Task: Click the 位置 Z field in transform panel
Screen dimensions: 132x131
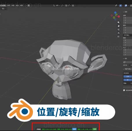Action: point(128,23)
